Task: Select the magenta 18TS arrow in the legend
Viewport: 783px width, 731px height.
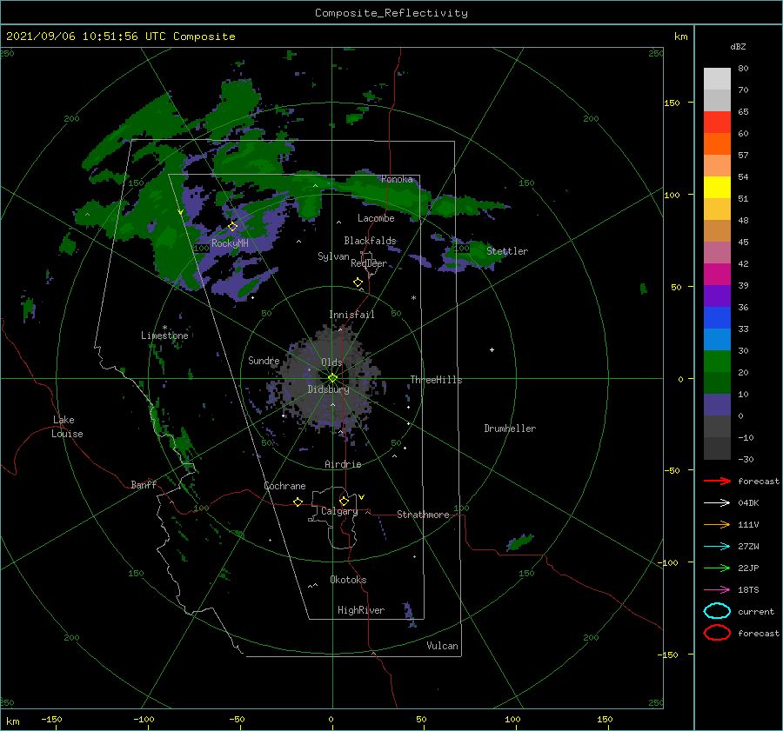Action: [x=717, y=590]
